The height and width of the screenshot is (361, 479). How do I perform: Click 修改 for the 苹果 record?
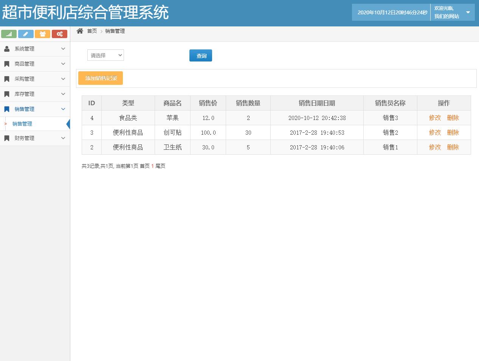[x=435, y=118]
